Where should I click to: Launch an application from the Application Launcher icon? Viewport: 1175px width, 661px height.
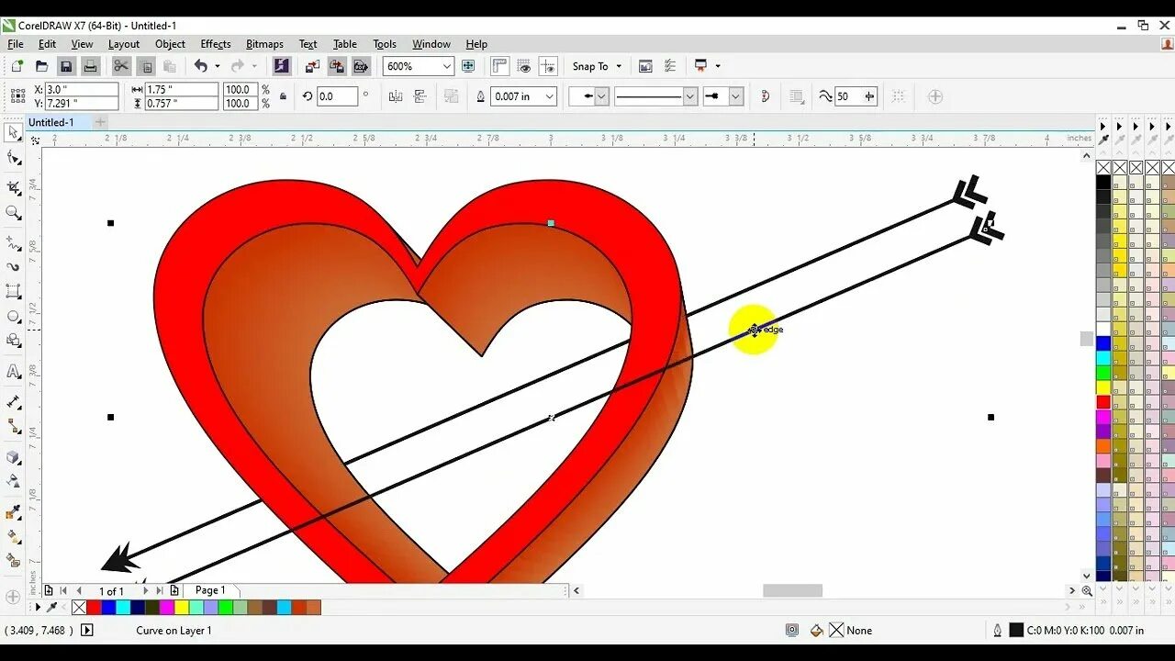(700, 65)
